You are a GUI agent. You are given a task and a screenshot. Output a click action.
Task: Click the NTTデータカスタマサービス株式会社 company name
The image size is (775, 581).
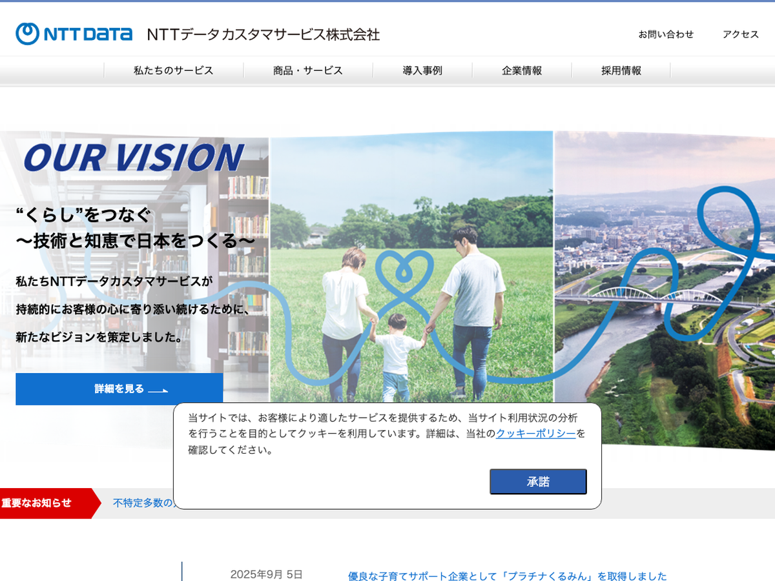tap(263, 35)
